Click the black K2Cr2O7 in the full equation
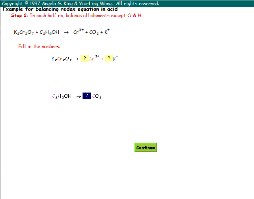Screen dimensions: 254x199 pos(24,32)
